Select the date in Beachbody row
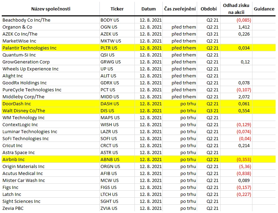Viewport: 278px width, 213px height. pos(151,20)
